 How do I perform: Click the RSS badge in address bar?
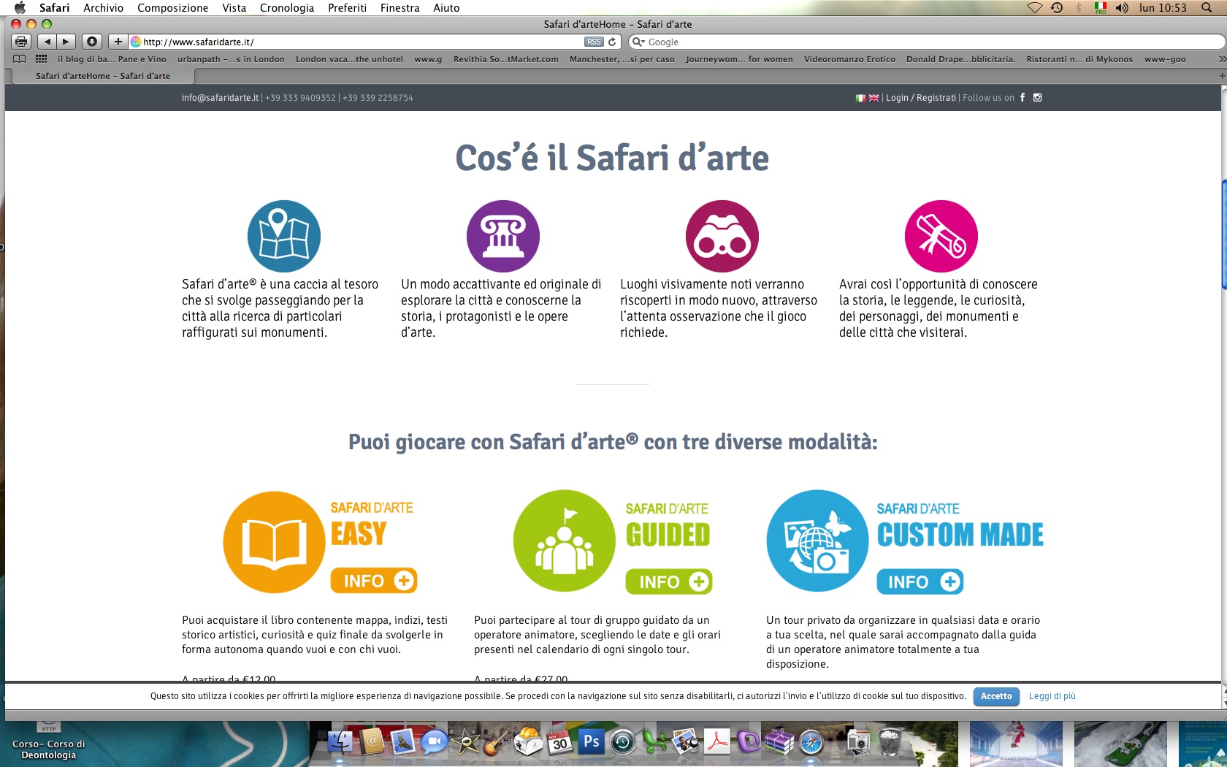[594, 42]
